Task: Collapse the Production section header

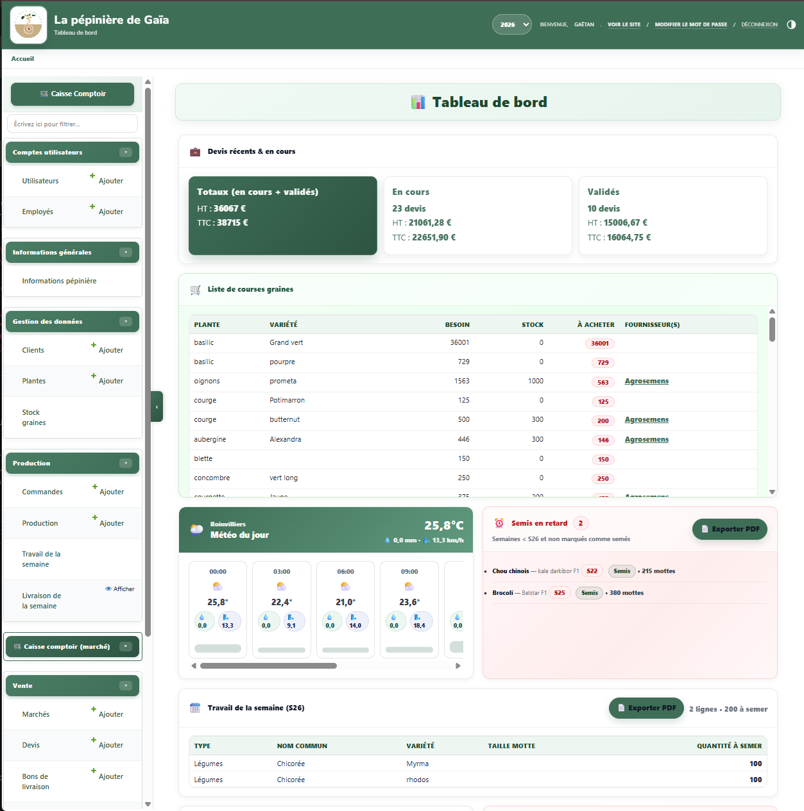Action: (126, 463)
